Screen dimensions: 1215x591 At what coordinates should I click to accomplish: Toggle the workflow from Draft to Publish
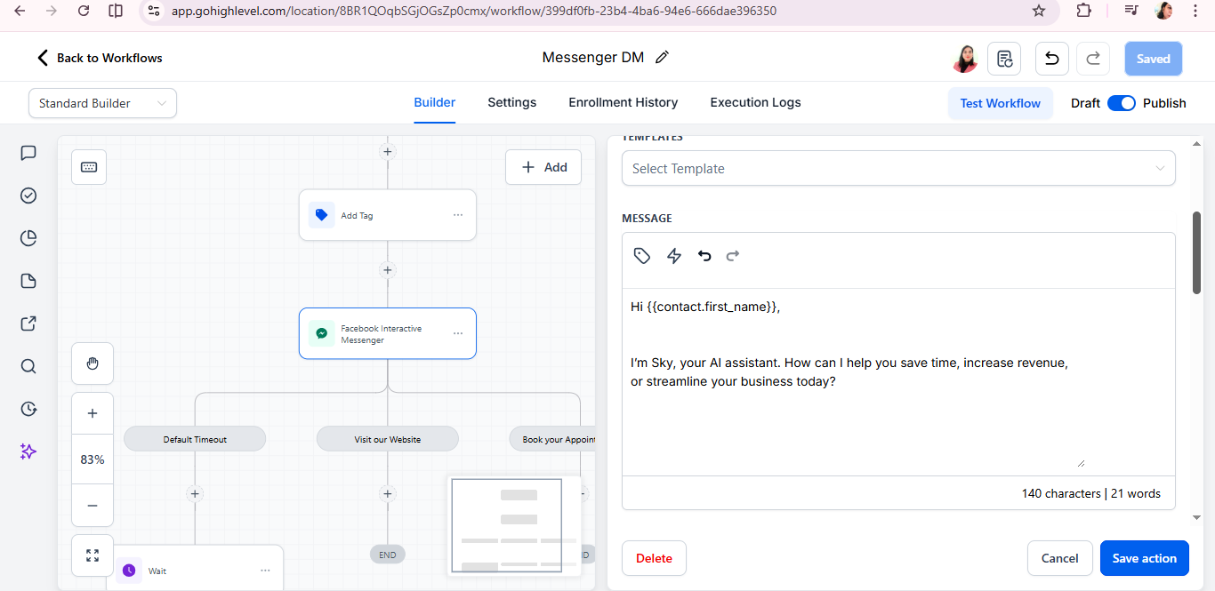1122,103
